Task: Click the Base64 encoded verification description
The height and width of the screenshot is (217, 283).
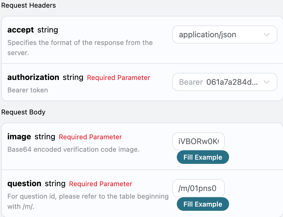Action: click(73, 149)
